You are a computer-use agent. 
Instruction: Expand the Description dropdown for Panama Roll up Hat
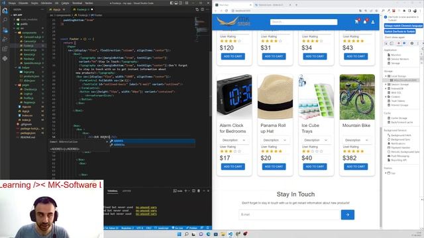[x=274, y=140]
